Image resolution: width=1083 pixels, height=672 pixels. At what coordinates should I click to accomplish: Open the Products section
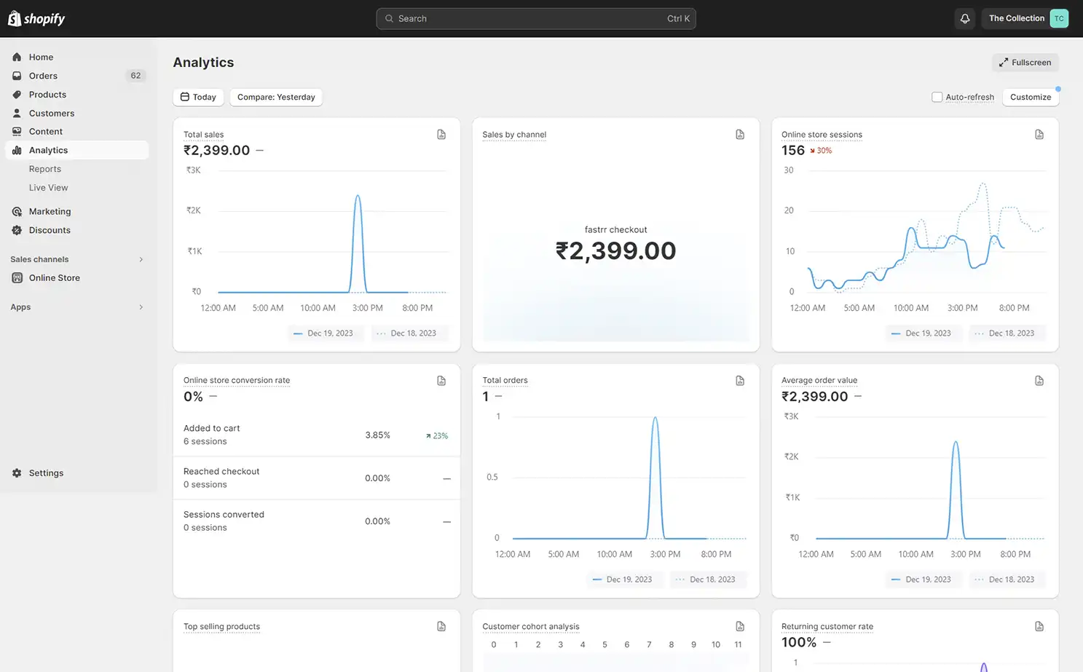tap(47, 95)
